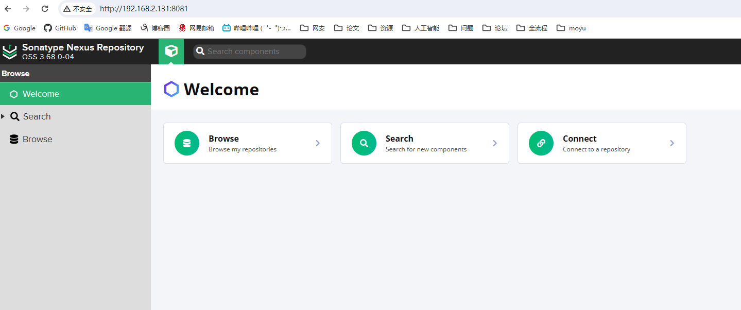
Task: Click the chevron on the Connect card
Action: tap(672, 143)
